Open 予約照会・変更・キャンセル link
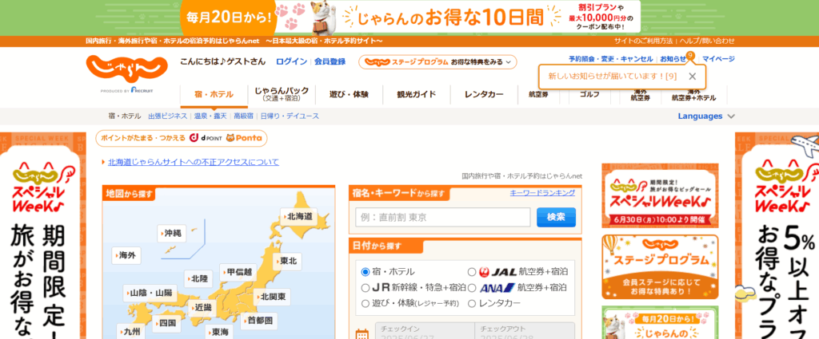This screenshot has width=819, height=339. click(610, 59)
